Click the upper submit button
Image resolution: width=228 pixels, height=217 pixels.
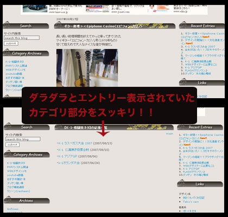pyautogui.click(x=11, y=43)
